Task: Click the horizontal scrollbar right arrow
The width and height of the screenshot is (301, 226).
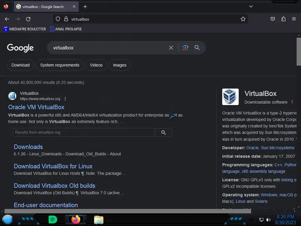Action: [294, 211]
